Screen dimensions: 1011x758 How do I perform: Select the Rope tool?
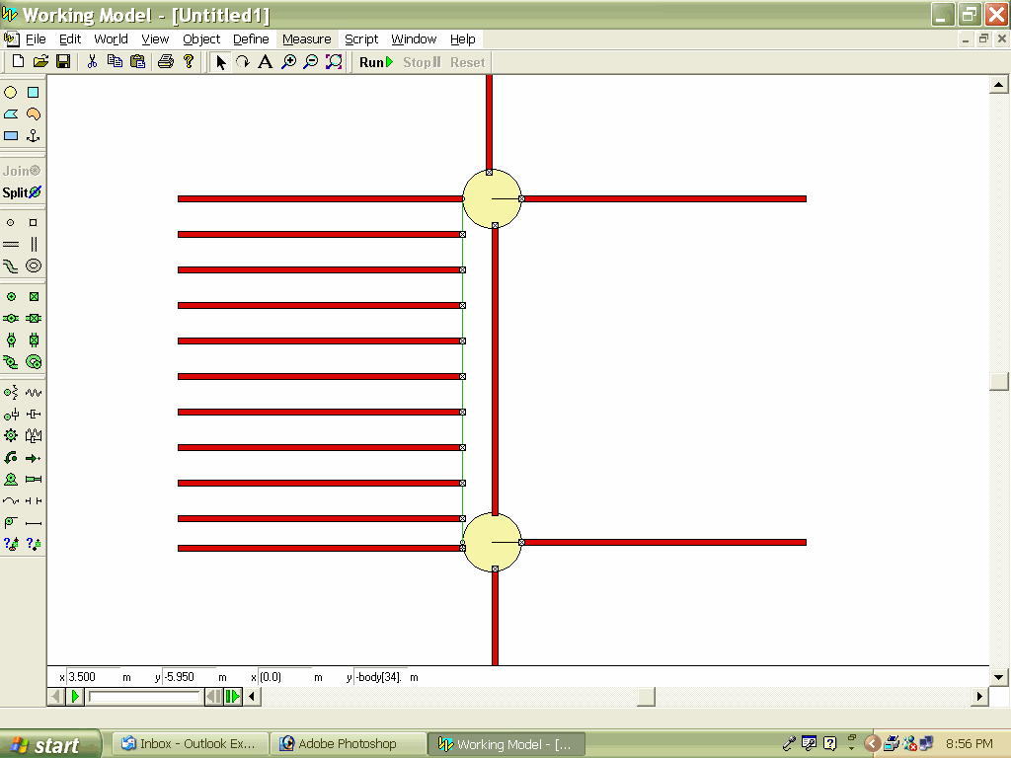pos(11,500)
